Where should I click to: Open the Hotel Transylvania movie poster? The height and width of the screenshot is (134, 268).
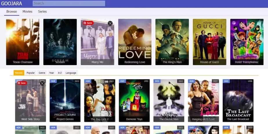click(x=247, y=42)
